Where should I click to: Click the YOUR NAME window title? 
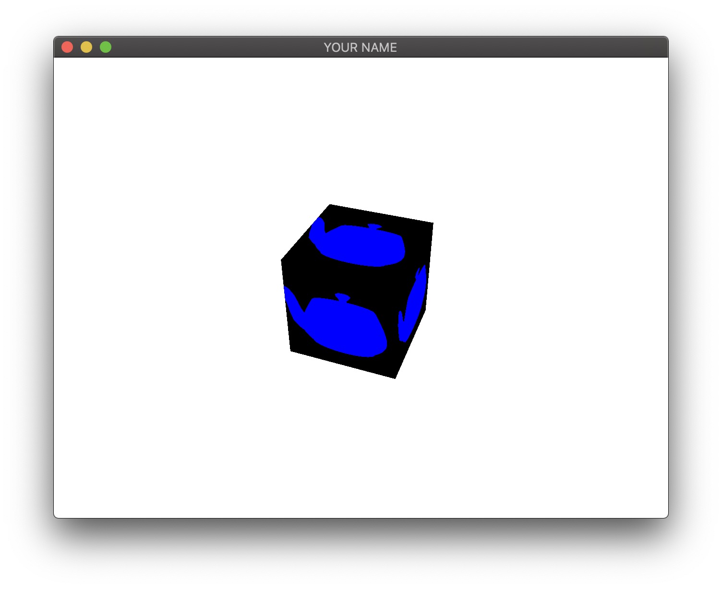pos(361,47)
